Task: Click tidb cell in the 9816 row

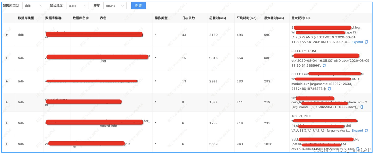Action: click(21, 58)
